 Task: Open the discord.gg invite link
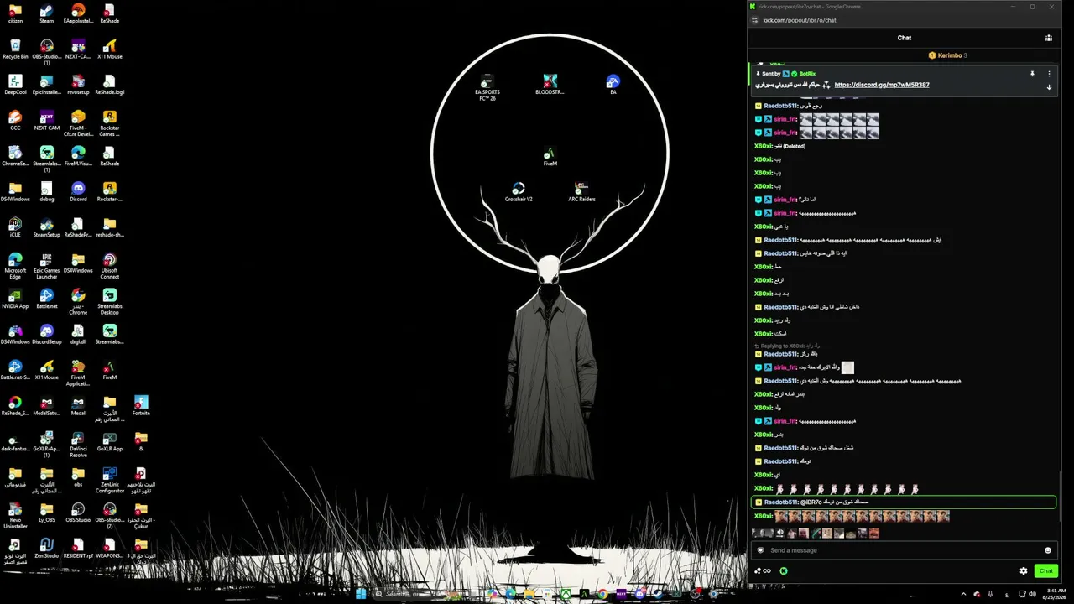pyautogui.click(x=882, y=85)
